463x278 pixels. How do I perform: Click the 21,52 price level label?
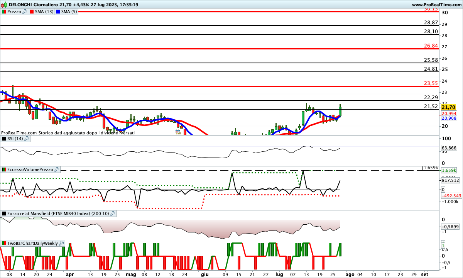click(431, 106)
